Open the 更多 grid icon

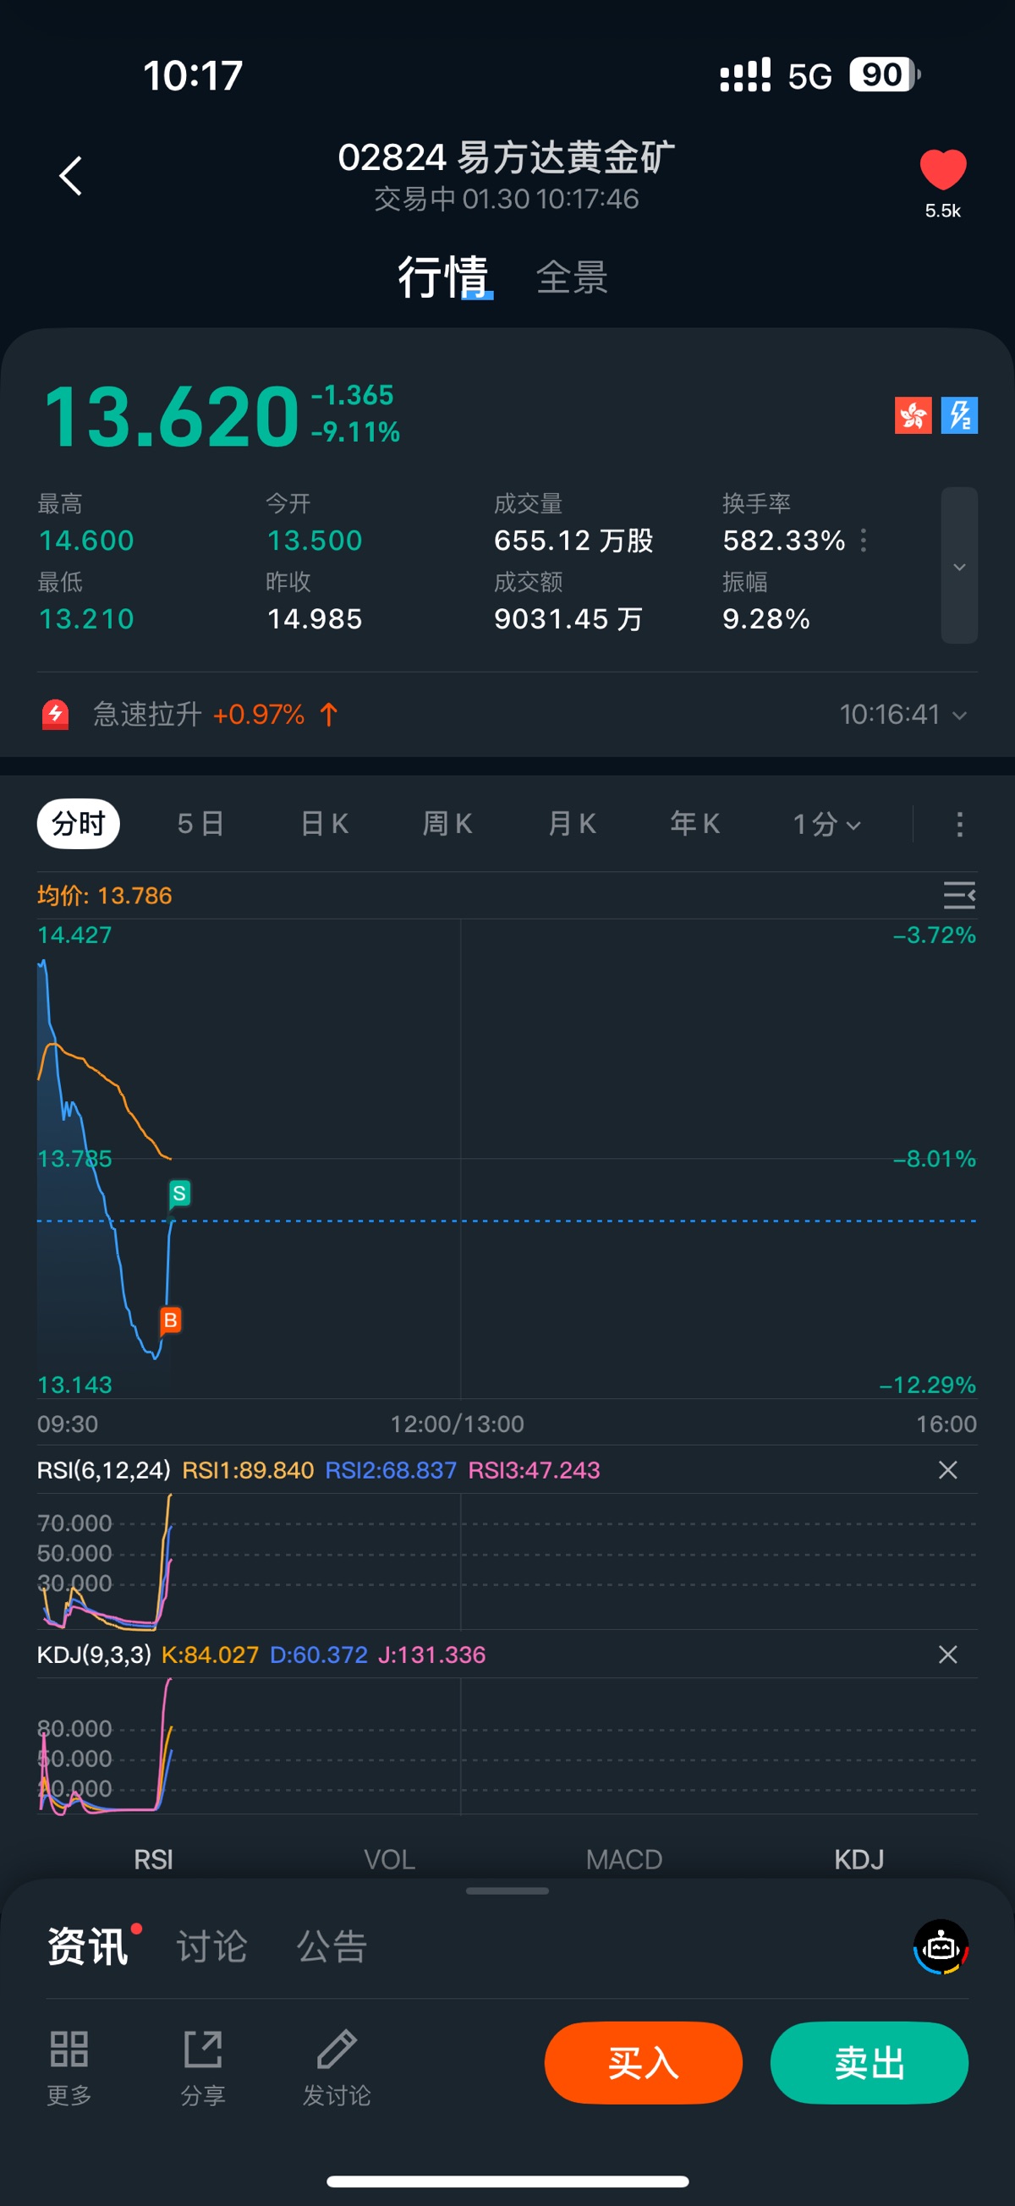[69, 2050]
